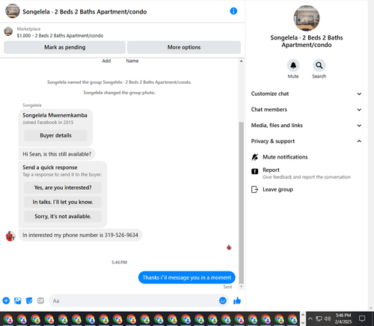The width and height of the screenshot is (374, 326).
Task: Collapse Privacy & support section
Action: pyautogui.click(x=307, y=141)
